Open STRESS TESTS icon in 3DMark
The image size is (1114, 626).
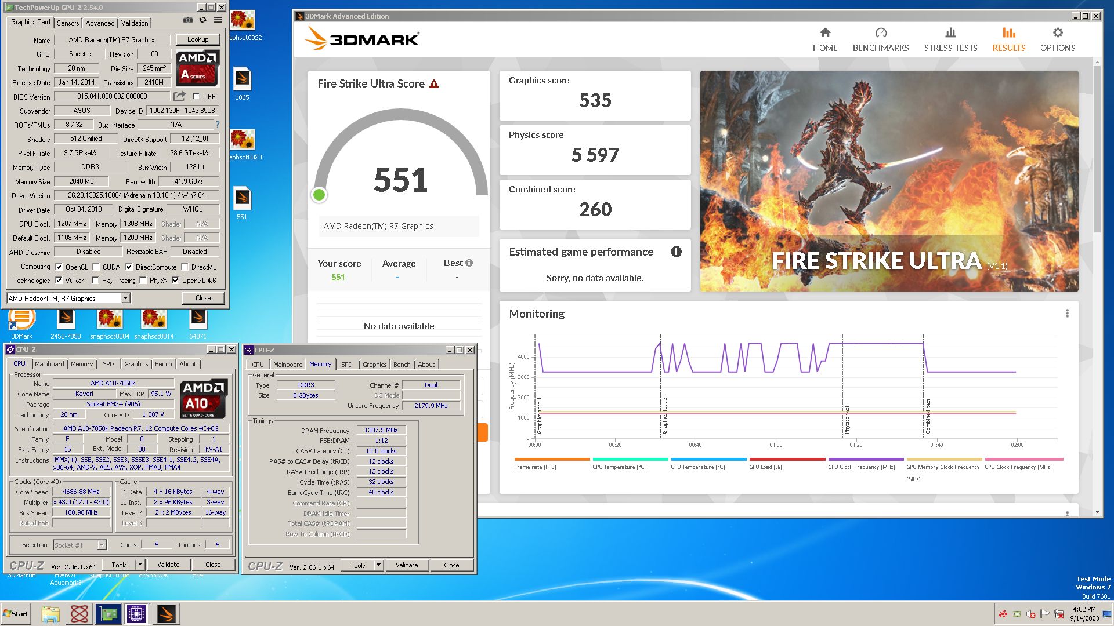[x=950, y=33]
